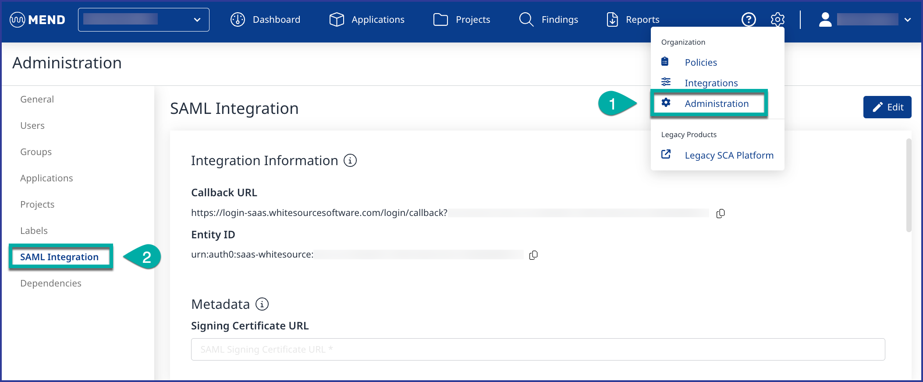Show Integration Information info tooltip
This screenshot has width=923, height=382.
[350, 161]
